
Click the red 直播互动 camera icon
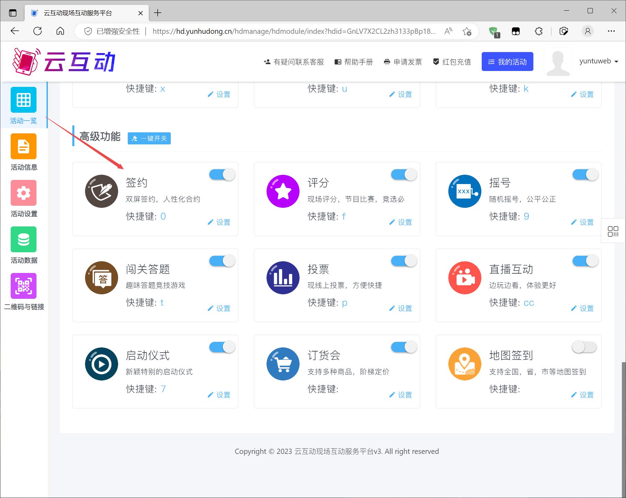pos(465,278)
